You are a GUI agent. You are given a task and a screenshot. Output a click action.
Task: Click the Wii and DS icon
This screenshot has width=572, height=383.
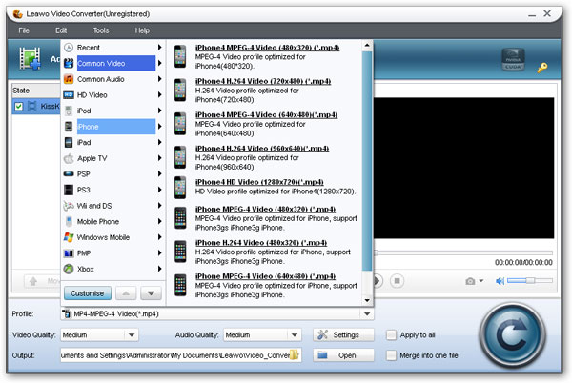69,206
